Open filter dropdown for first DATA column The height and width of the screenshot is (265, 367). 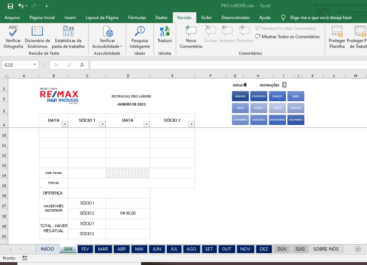tap(65, 124)
